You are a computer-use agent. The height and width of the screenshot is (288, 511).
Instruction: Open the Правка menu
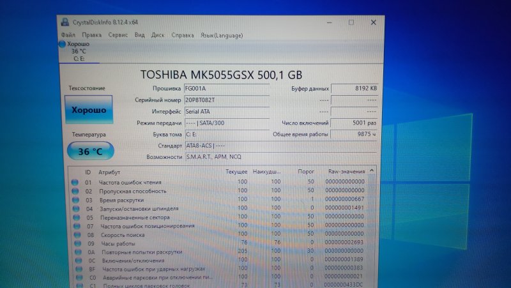coord(91,35)
